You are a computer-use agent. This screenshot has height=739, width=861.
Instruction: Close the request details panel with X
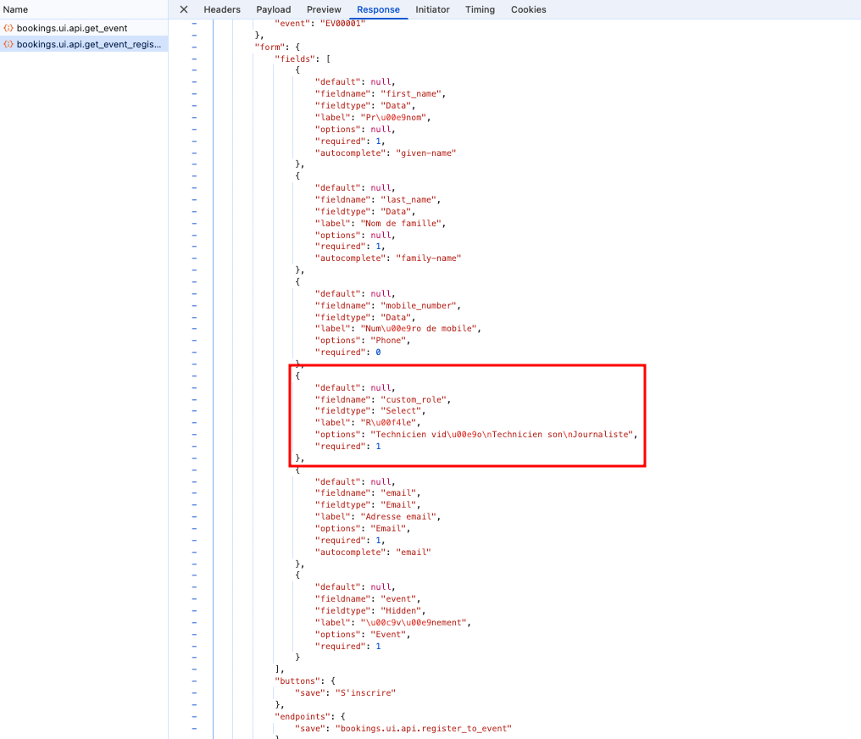[183, 9]
